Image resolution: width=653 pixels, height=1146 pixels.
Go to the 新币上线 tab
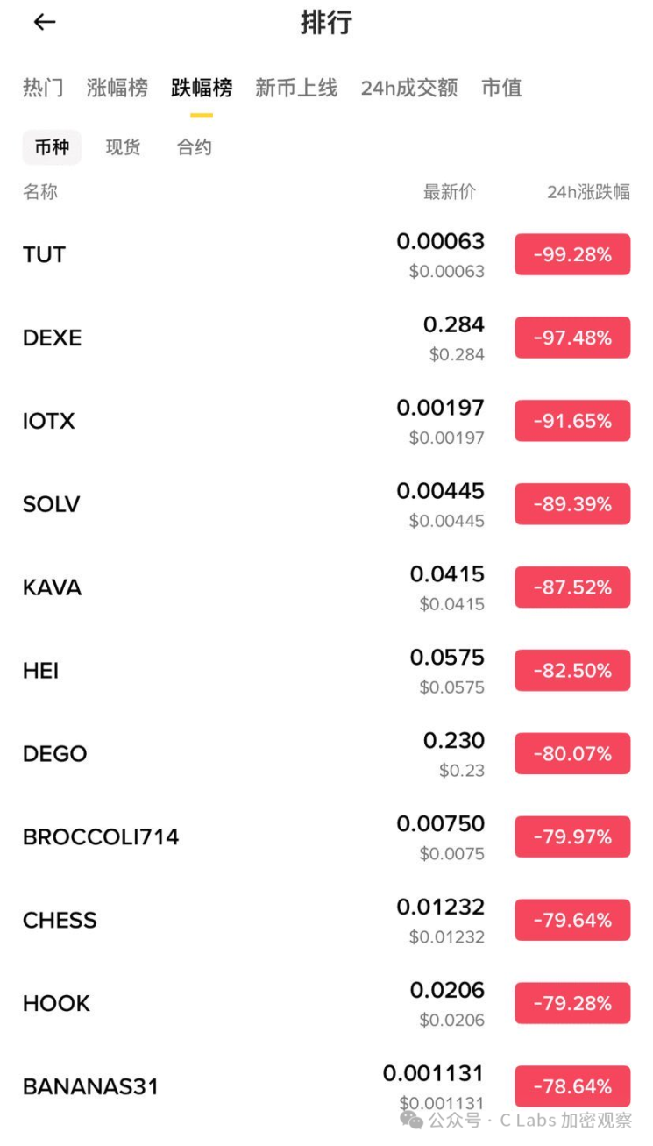(296, 88)
